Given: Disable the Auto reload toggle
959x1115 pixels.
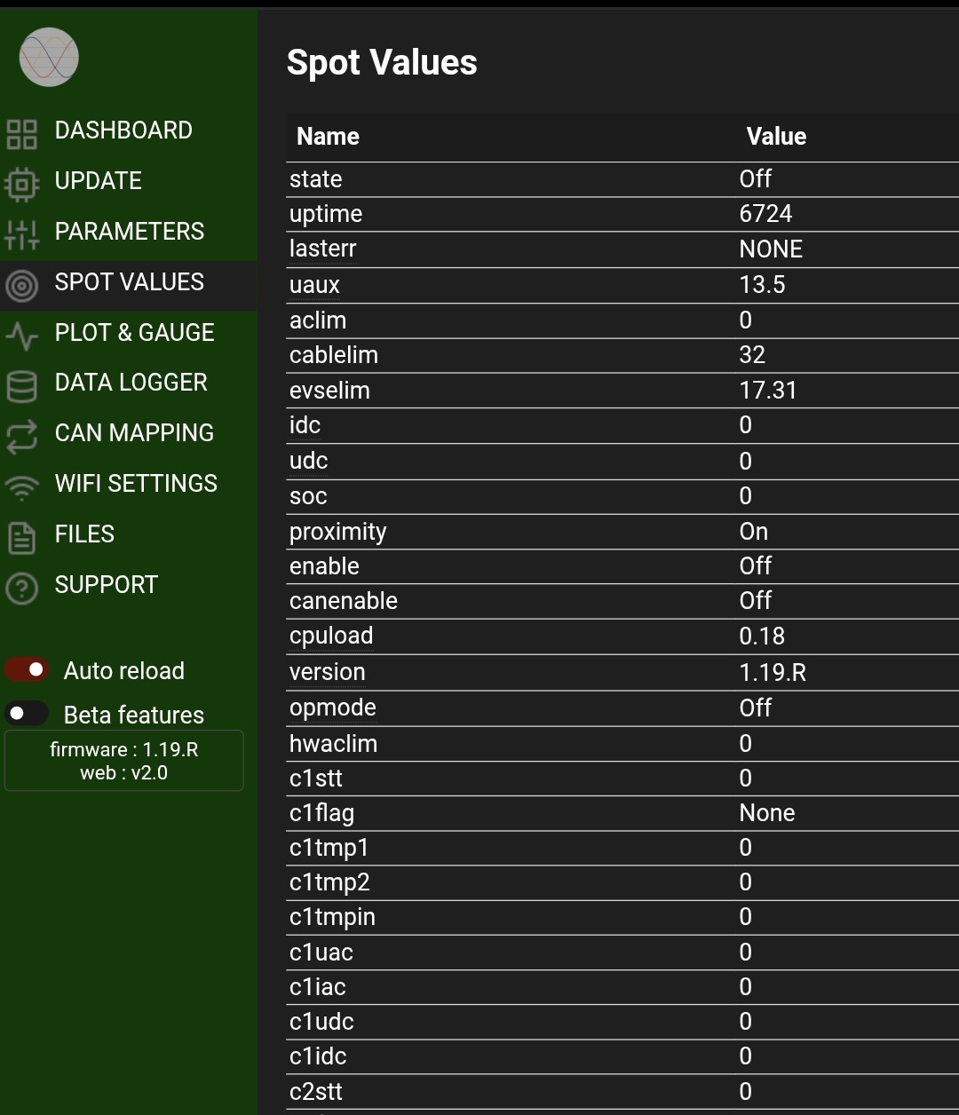Looking at the screenshot, I should click(27, 669).
